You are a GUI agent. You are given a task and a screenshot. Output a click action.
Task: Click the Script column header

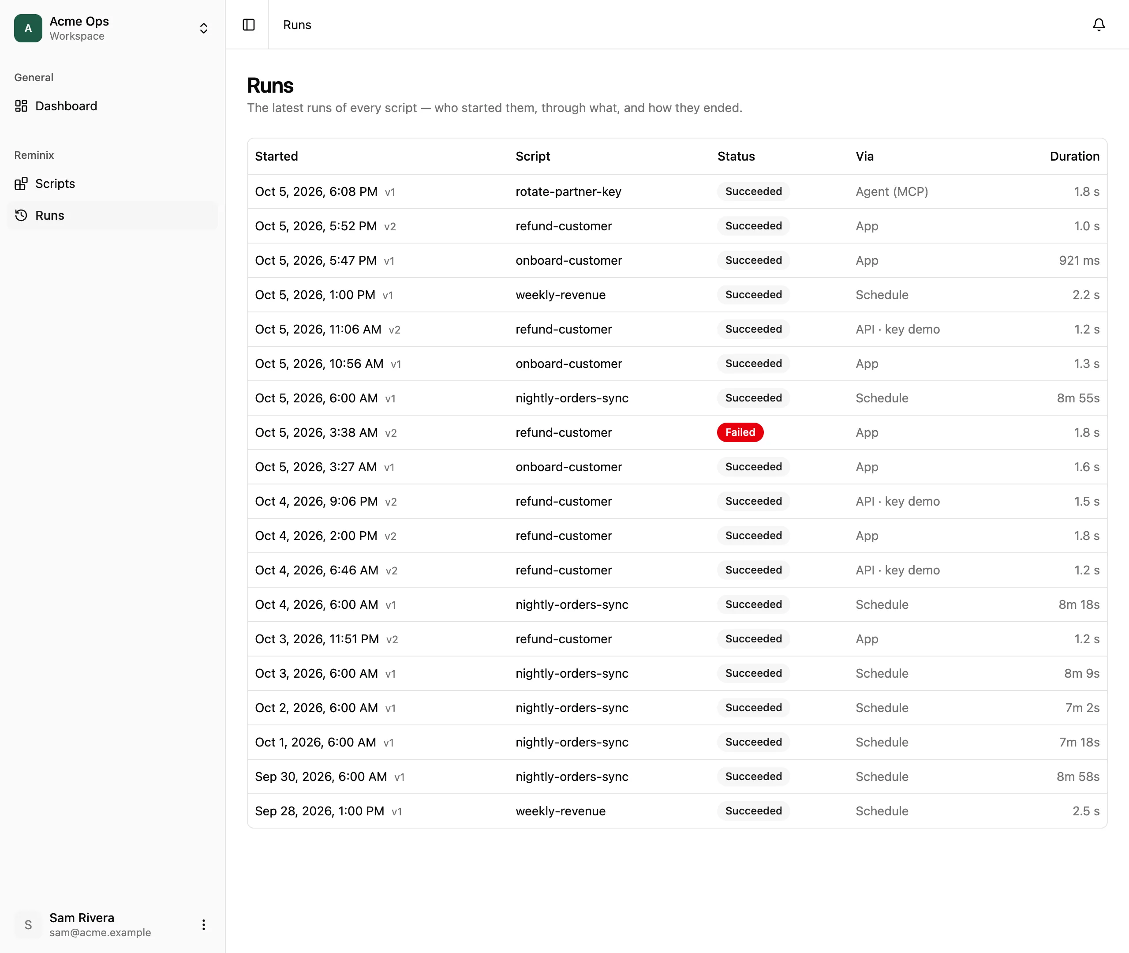click(532, 156)
